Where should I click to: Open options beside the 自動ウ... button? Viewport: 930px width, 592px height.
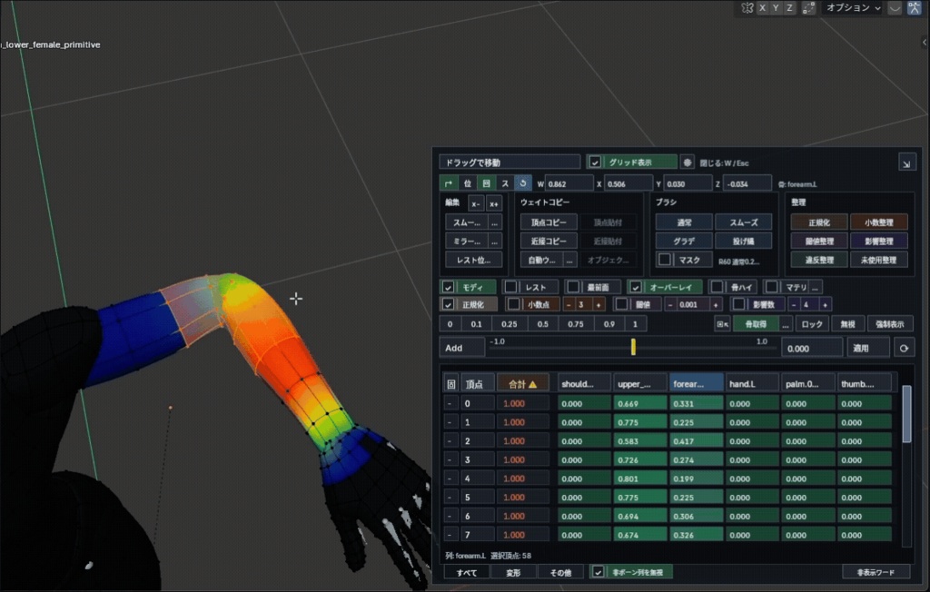tap(570, 261)
